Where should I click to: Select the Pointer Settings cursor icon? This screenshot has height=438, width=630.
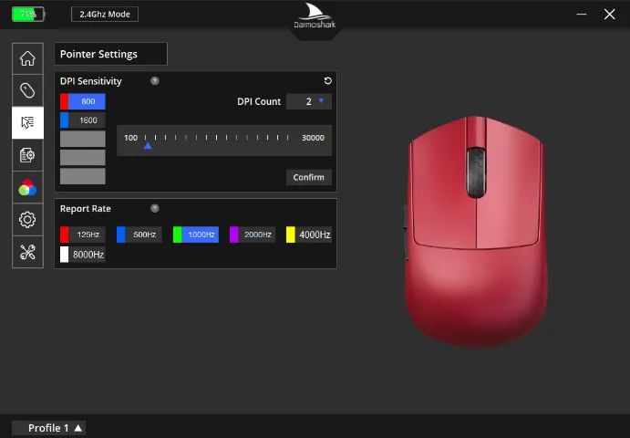tap(27, 122)
